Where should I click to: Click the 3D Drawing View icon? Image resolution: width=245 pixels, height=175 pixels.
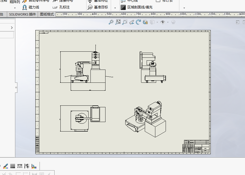click(145, 22)
